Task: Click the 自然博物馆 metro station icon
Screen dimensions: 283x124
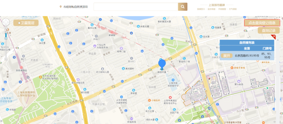Action: tap(21, 67)
